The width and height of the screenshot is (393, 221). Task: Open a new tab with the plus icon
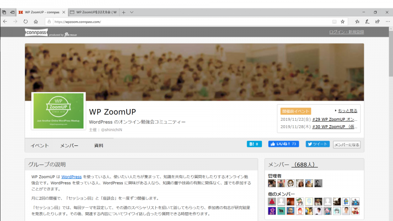[124, 12]
